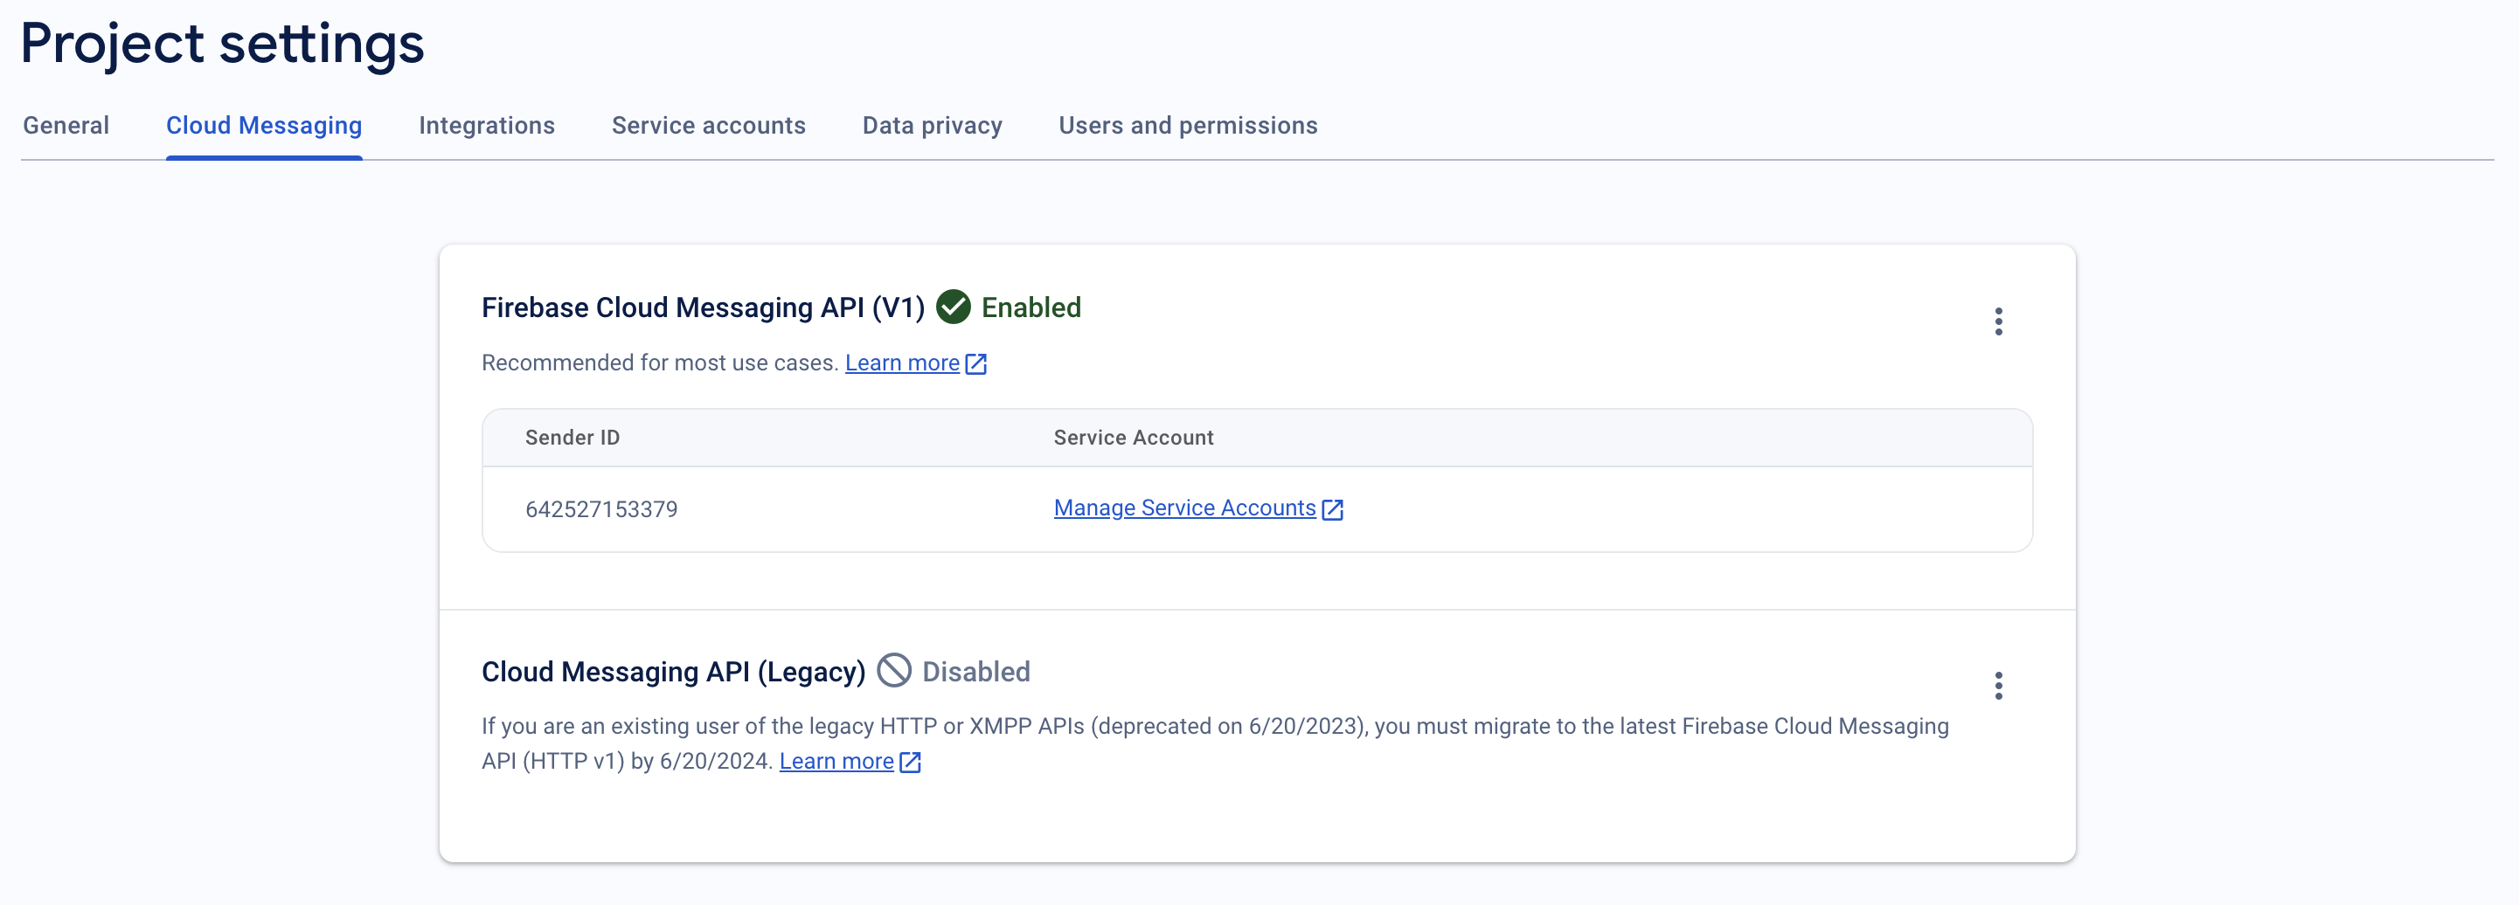Click external link icon beside Manage Service Accounts
Image resolution: width=2519 pixels, height=905 pixels.
(1332, 509)
